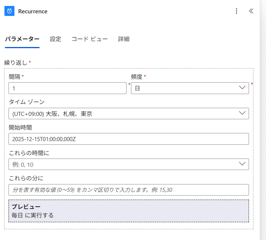Go to the 詳細 tab
This screenshot has width=266, height=240.
tap(124, 39)
